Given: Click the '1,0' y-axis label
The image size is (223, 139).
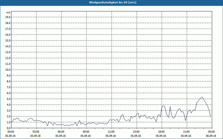Looking at the screenshot, I should [x=8, y=122].
